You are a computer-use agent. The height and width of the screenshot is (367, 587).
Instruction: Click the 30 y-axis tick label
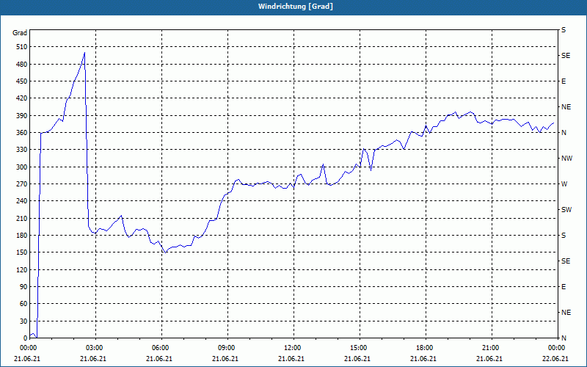[x=23, y=321]
